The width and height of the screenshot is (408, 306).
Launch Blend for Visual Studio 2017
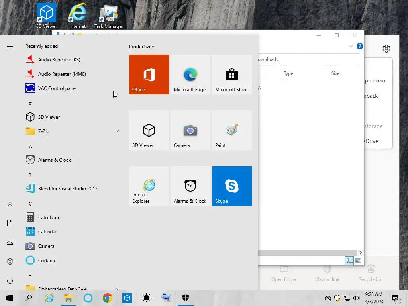pos(73,188)
